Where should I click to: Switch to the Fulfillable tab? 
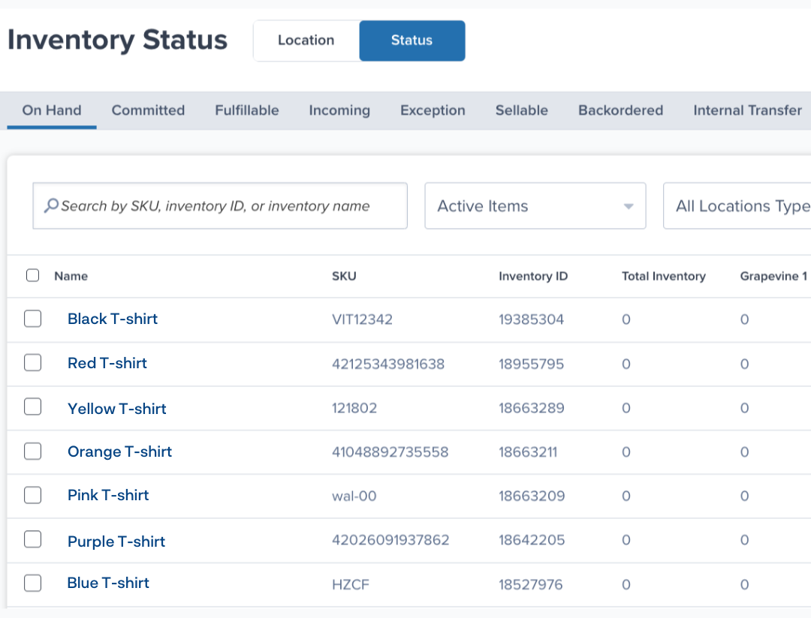coord(246,110)
